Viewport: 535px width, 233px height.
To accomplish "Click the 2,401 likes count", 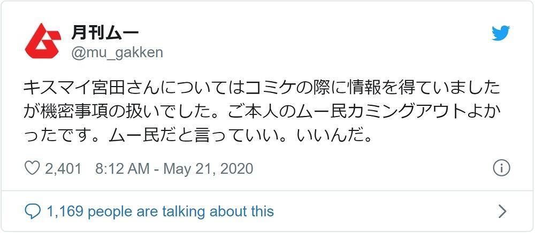I will point(63,169).
